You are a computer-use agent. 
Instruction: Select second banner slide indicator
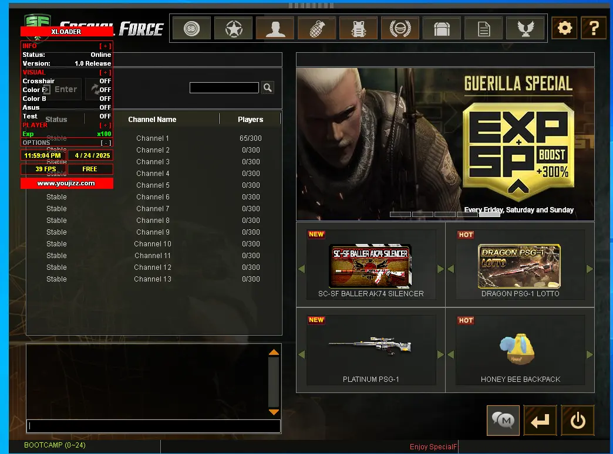click(423, 215)
